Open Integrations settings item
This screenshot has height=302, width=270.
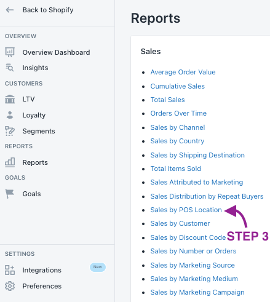tap(42, 270)
